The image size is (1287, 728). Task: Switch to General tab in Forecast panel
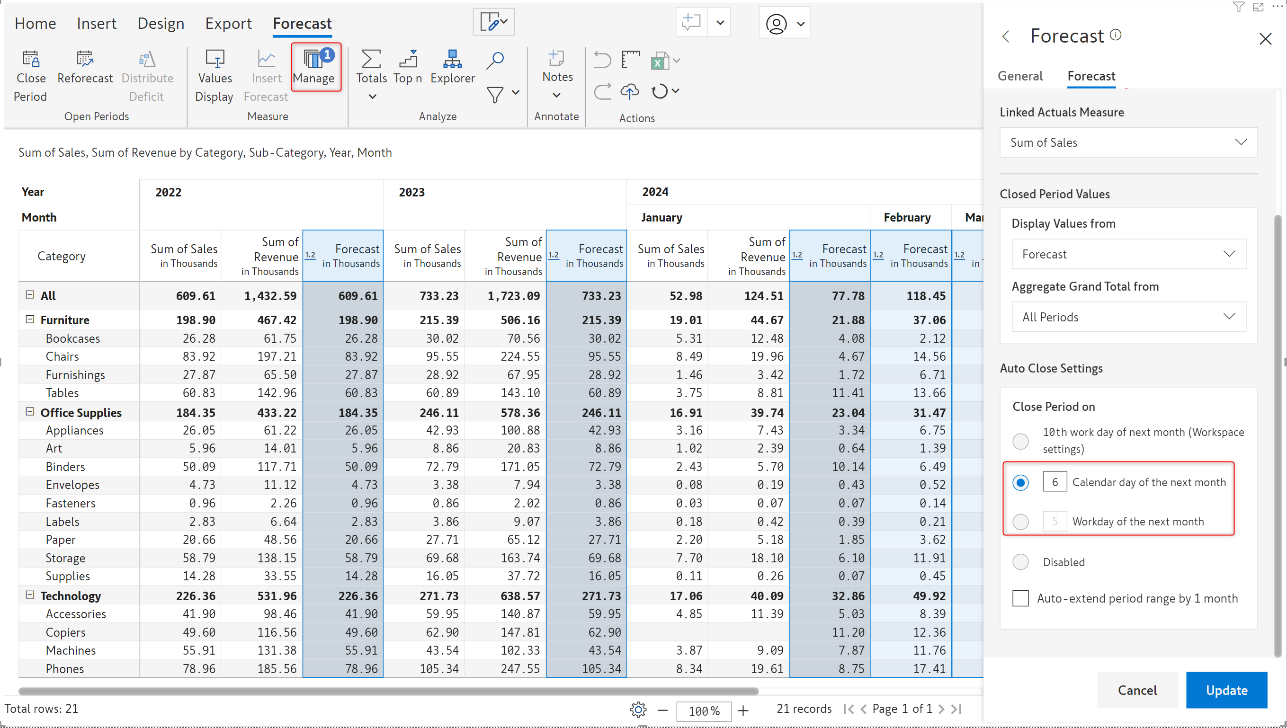click(1019, 76)
